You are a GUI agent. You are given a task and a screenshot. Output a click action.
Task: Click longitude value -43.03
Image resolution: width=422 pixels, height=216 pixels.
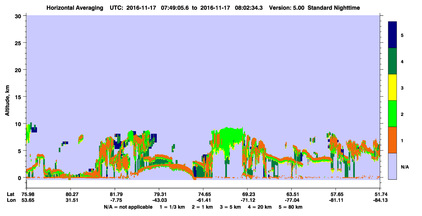[x=159, y=200]
